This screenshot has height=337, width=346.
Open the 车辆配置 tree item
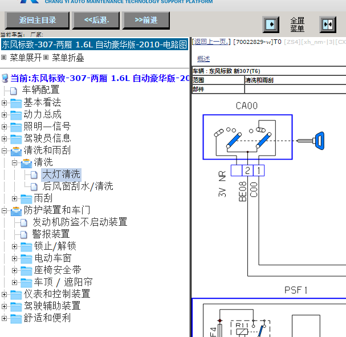coord(40,90)
